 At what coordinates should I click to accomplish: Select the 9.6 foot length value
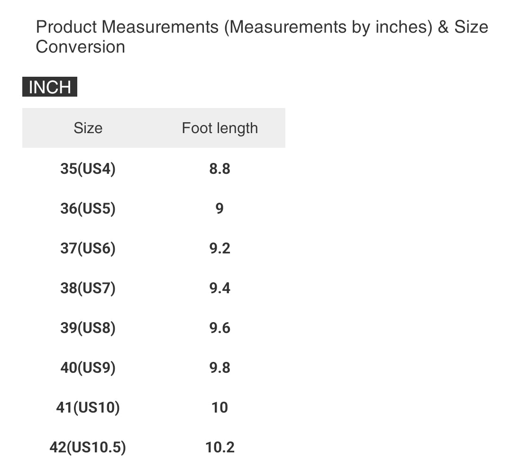tap(219, 328)
